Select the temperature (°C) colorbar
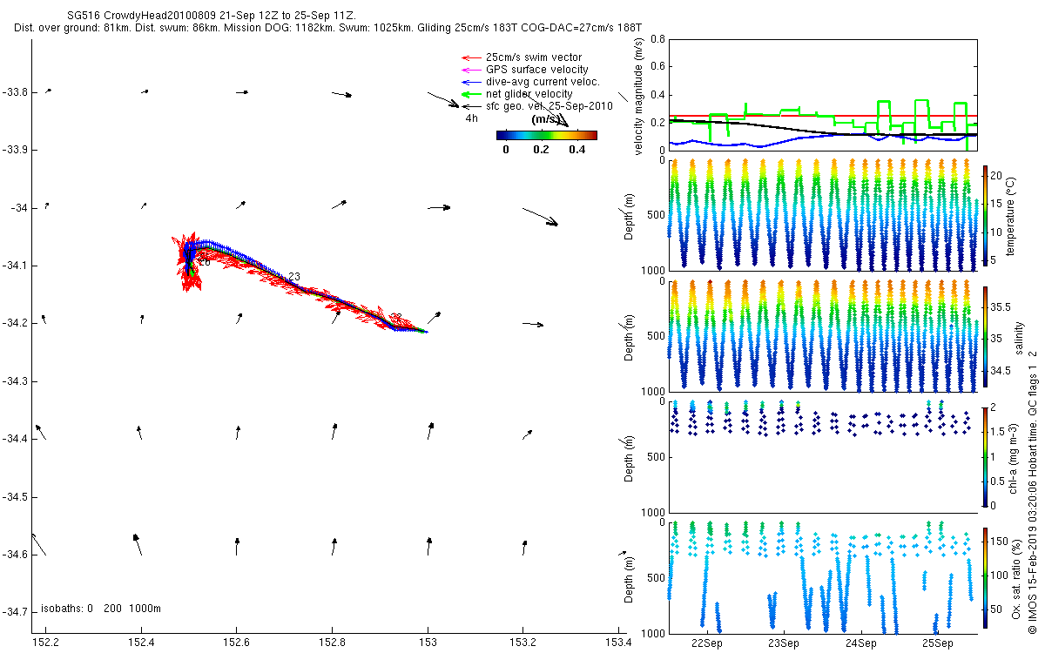The image size is (1045, 653). click(x=987, y=214)
